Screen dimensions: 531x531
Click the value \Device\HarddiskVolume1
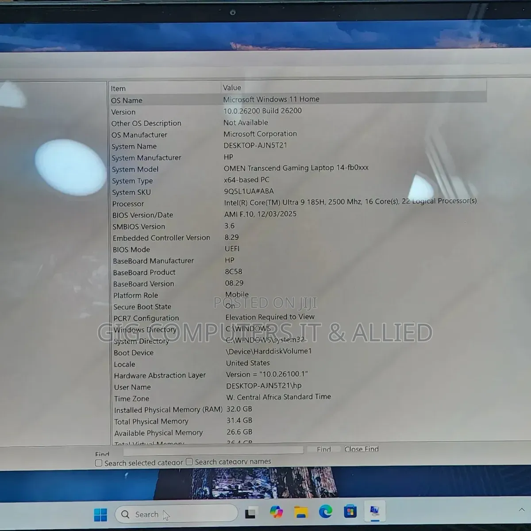coord(269,351)
